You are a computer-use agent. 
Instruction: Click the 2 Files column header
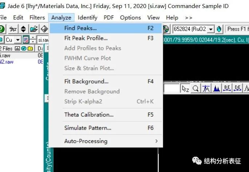pos(17,48)
